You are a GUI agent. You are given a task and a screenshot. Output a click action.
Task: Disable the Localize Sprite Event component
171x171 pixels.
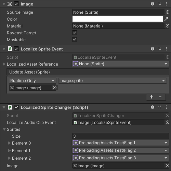tap(16, 49)
